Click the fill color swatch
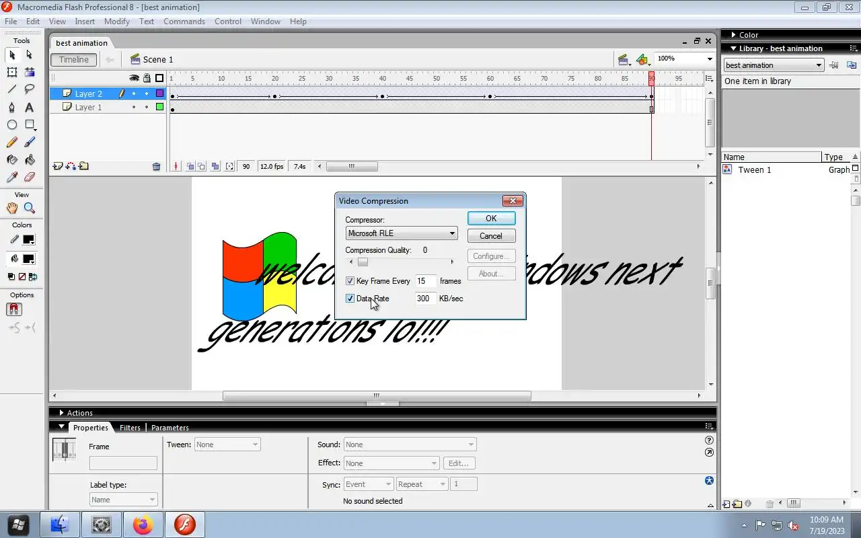861x538 pixels. (x=29, y=259)
